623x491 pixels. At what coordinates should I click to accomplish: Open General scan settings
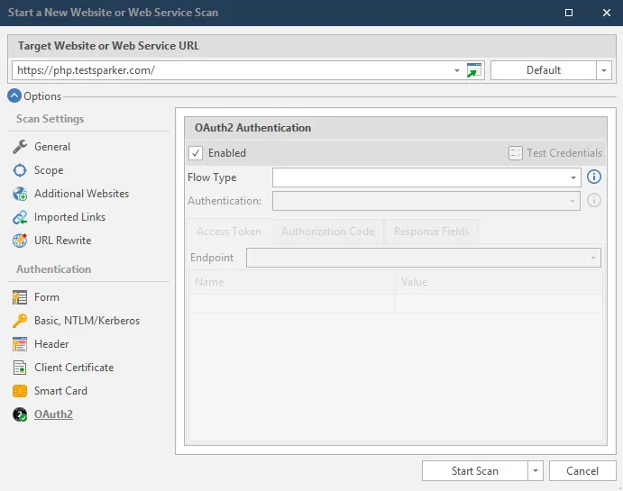[52, 147]
